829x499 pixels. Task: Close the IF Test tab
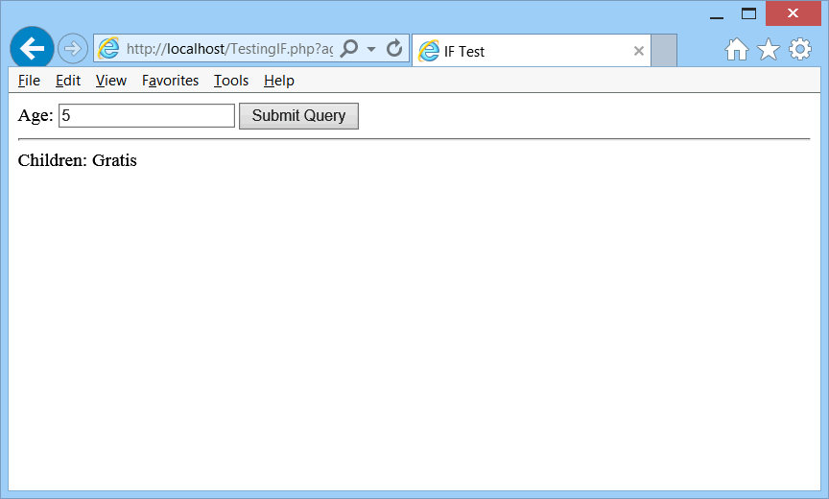(x=639, y=51)
